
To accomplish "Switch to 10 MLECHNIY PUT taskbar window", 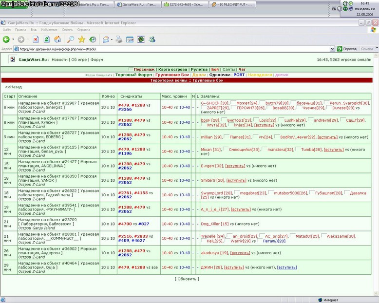I will tap(232, 4).
